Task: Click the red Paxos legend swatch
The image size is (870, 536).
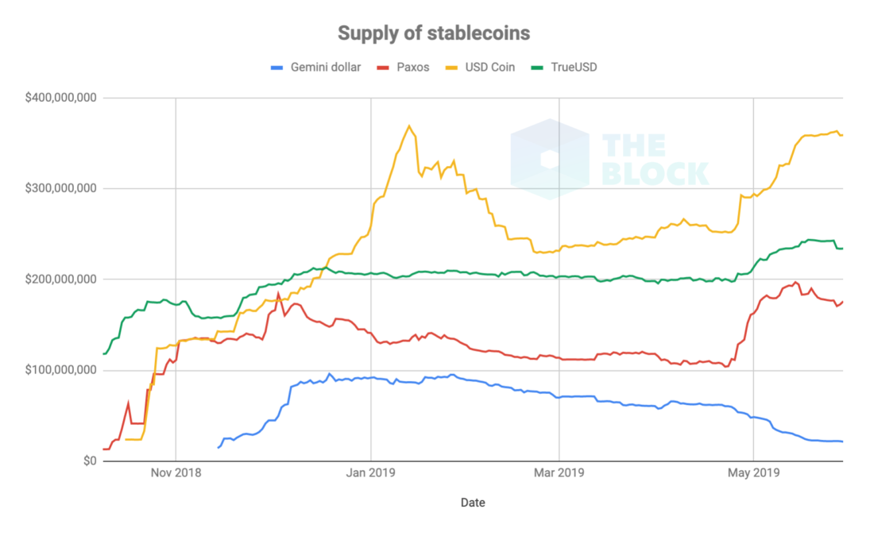Action: 383,67
